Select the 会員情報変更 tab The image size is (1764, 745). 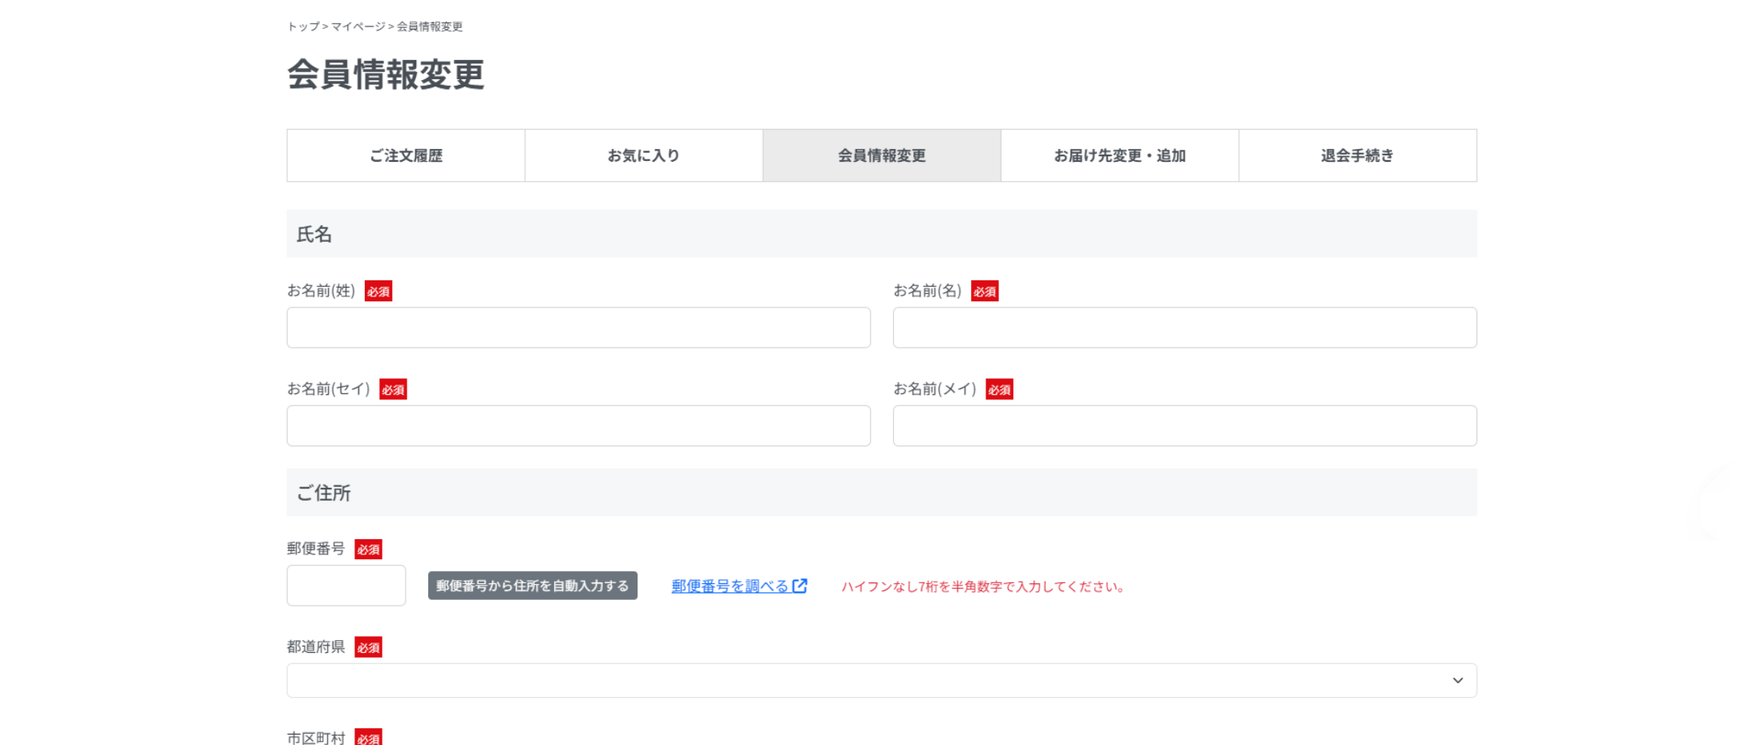[x=882, y=155]
